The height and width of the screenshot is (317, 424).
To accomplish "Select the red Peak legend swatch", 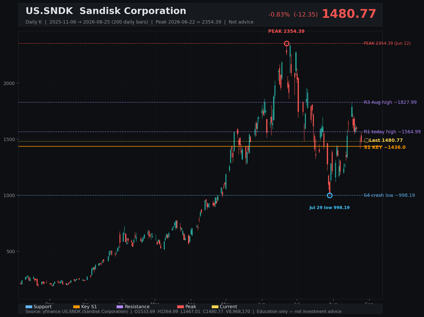I will click(x=181, y=307).
